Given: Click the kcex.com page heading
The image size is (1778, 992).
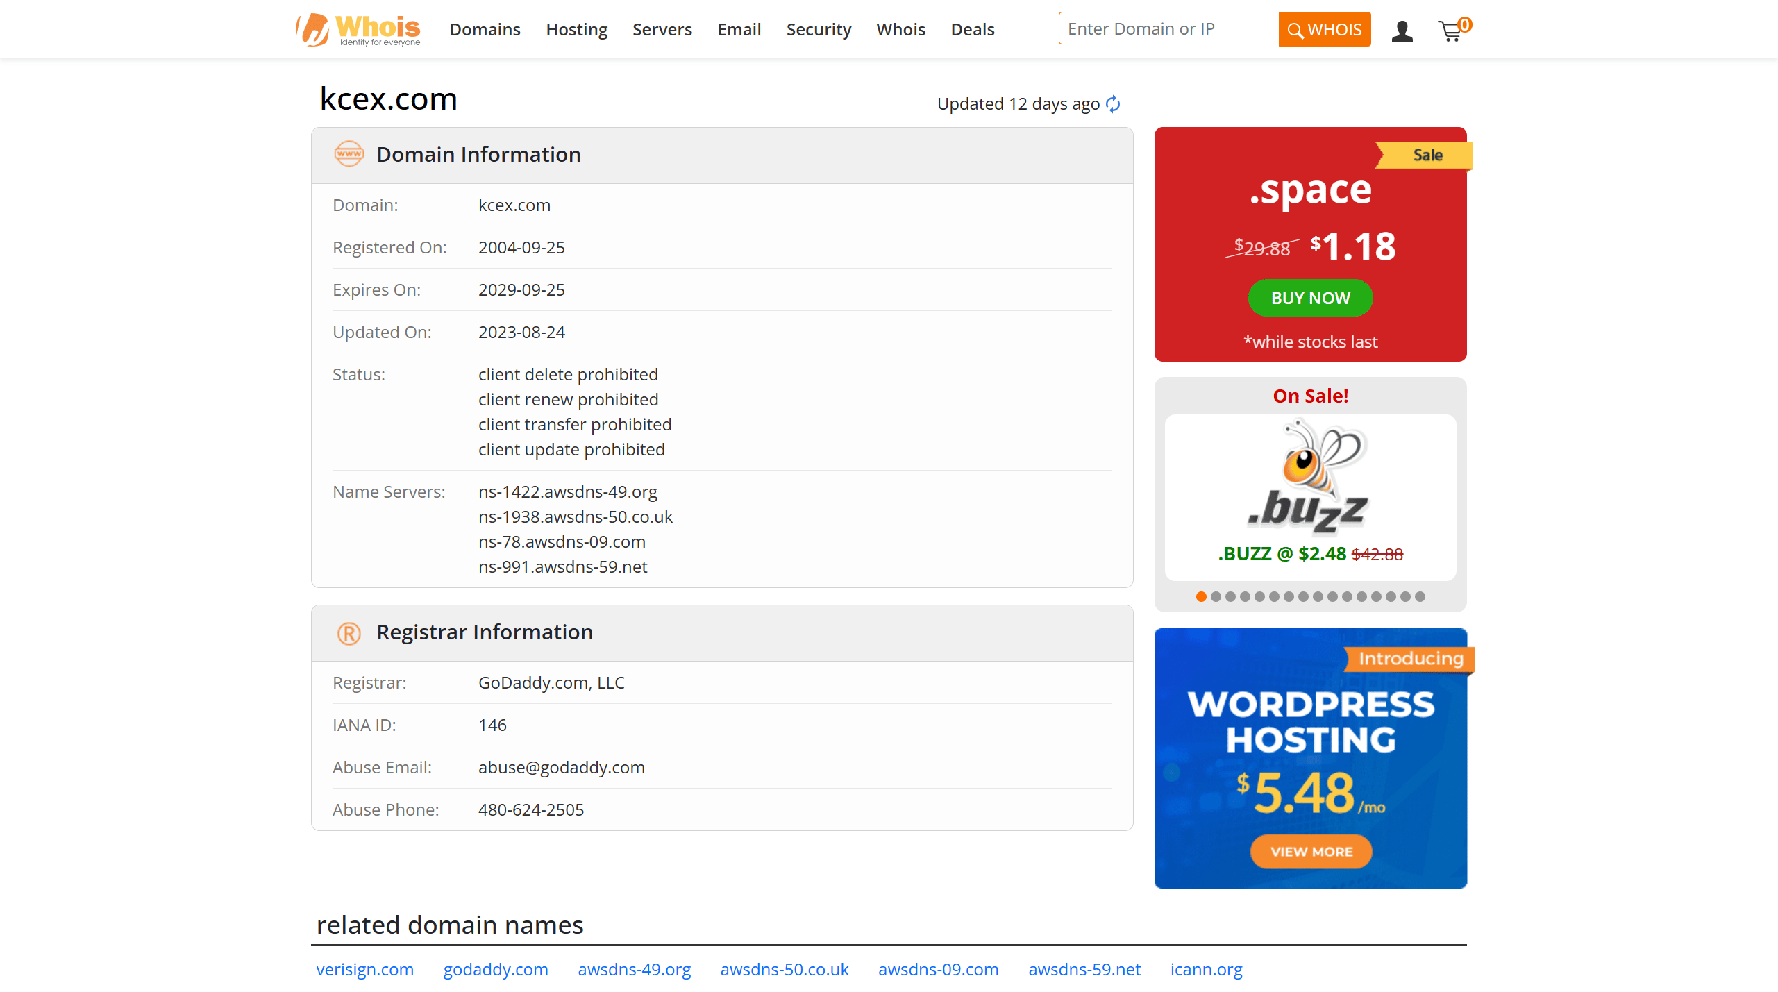Looking at the screenshot, I should [x=388, y=99].
